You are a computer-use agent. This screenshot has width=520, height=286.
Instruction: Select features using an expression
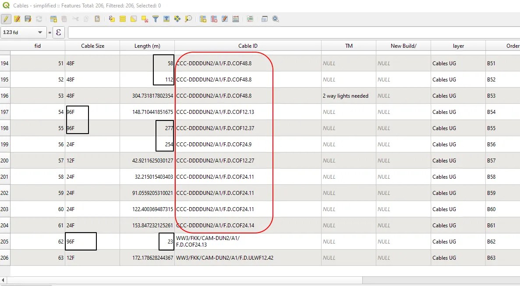click(x=112, y=19)
